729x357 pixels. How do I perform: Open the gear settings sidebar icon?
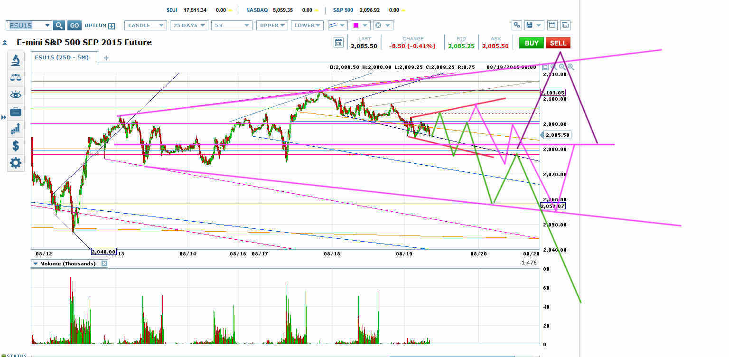tap(16, 163)
